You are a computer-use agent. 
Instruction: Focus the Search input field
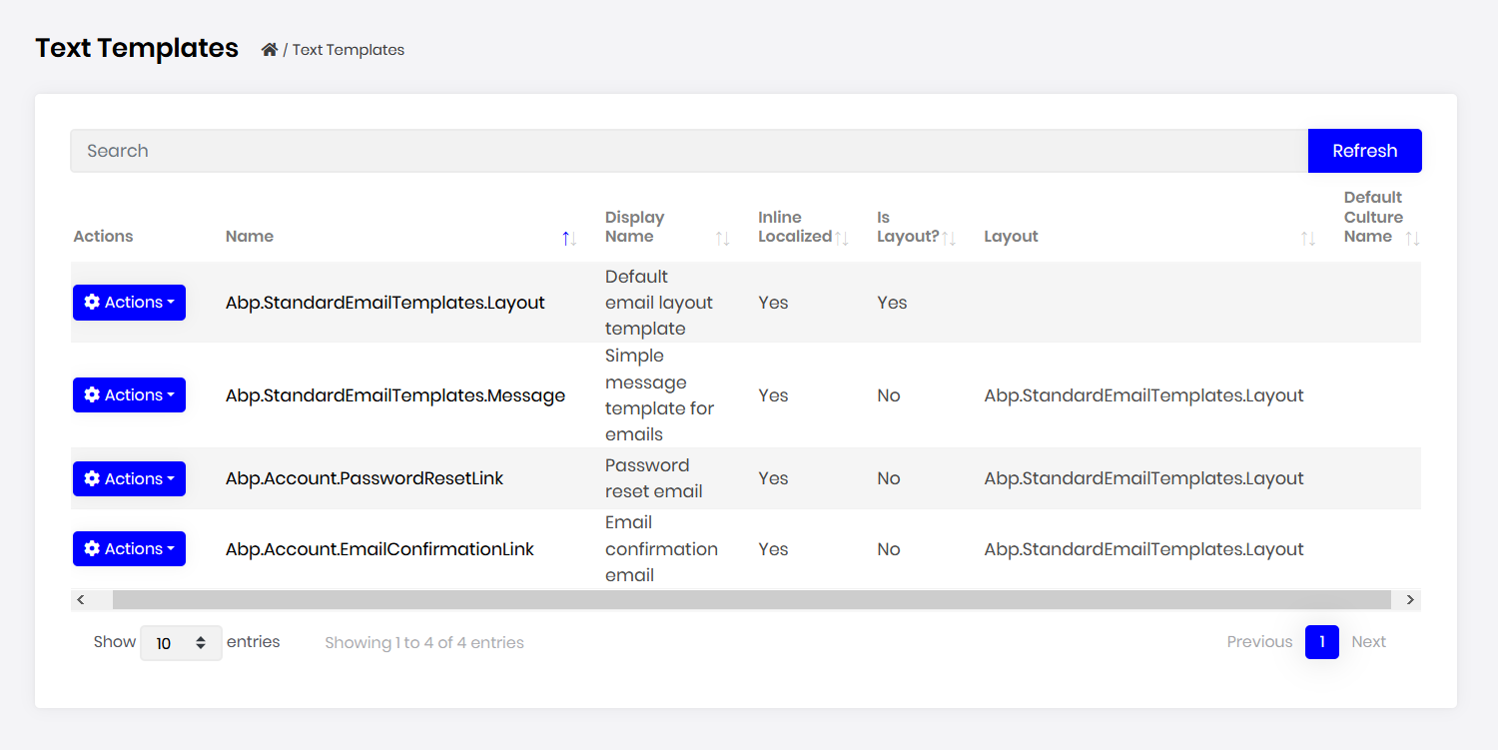(688, 151)
